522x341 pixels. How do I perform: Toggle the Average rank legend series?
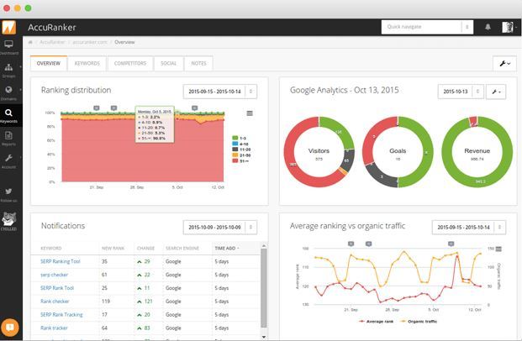pos(377,322)
